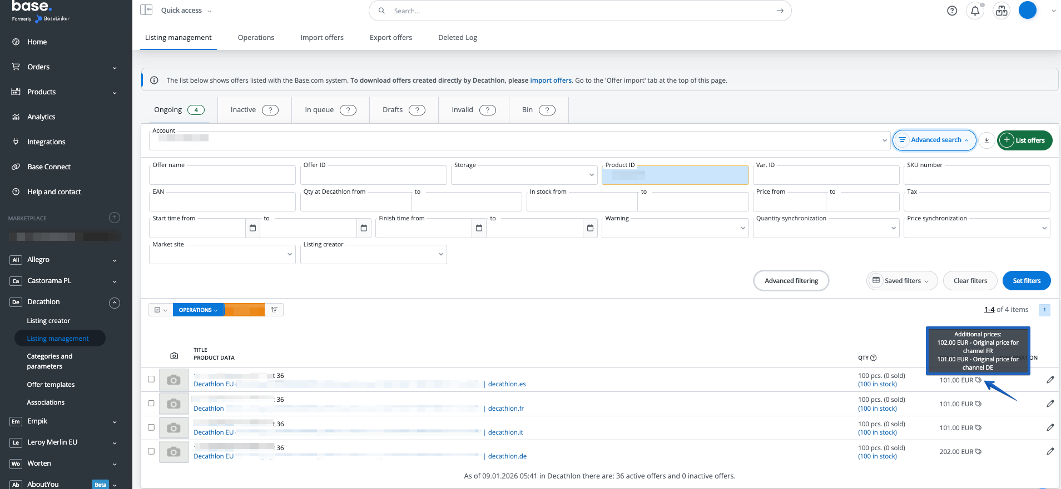Click the download arrow icon beside Advanced search

coord(986,140)
